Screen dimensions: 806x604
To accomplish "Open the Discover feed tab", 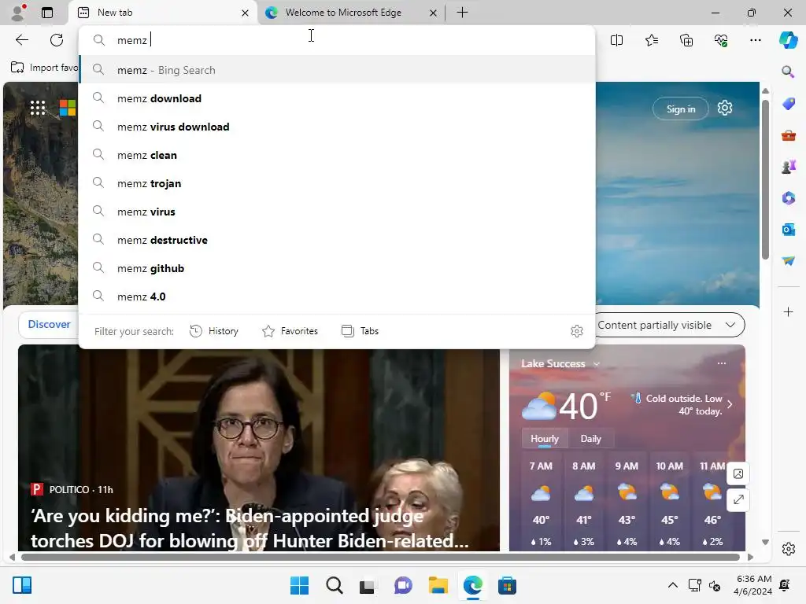I will [49, 325].
